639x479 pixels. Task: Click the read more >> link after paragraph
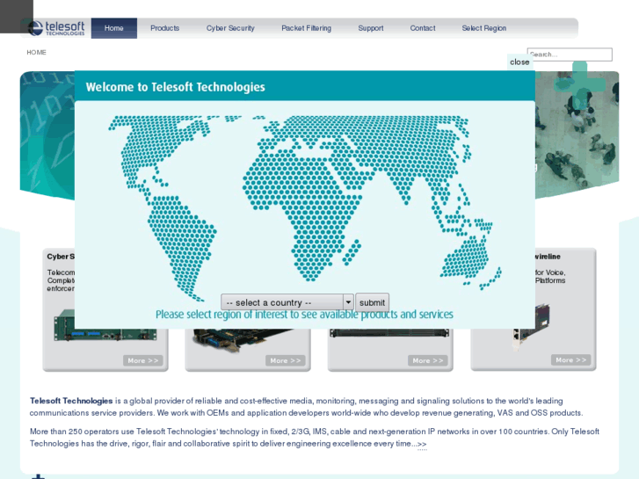tap(422, 445)
